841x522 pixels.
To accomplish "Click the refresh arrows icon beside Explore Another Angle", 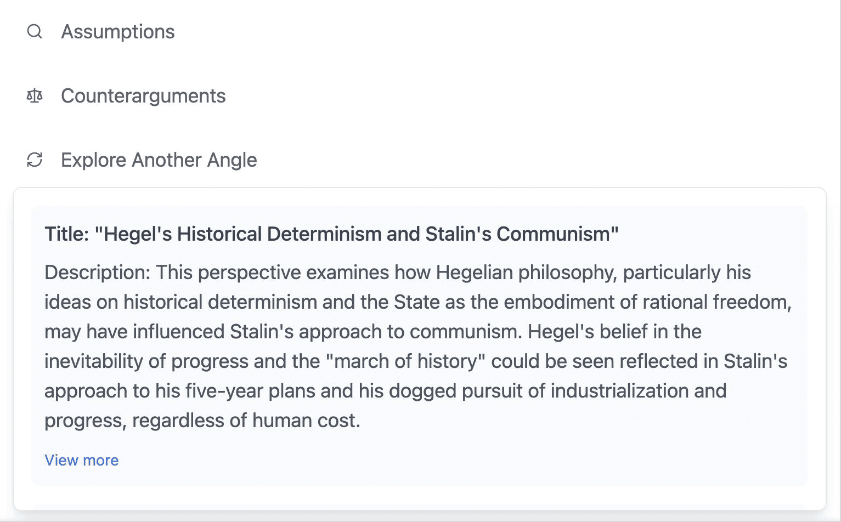I will [x=35, y=160].
